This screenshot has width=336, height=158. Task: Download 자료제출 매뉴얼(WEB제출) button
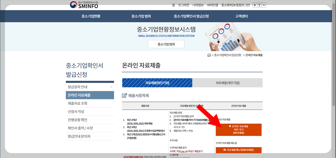pyautogui.click(x=239, y=150)
